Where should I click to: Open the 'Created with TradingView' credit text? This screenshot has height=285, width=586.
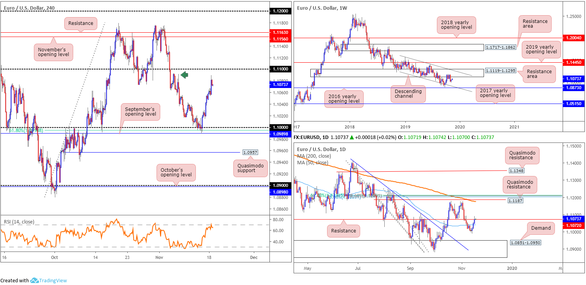coord(33,280)
